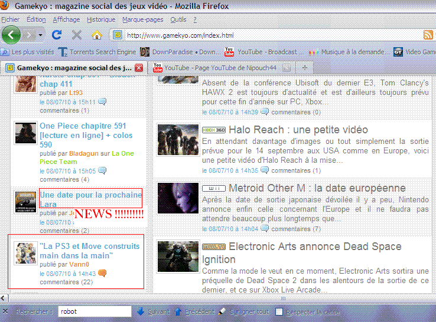
Task: Open the chap 411 blog link
Action: click(x=56, y=84)
